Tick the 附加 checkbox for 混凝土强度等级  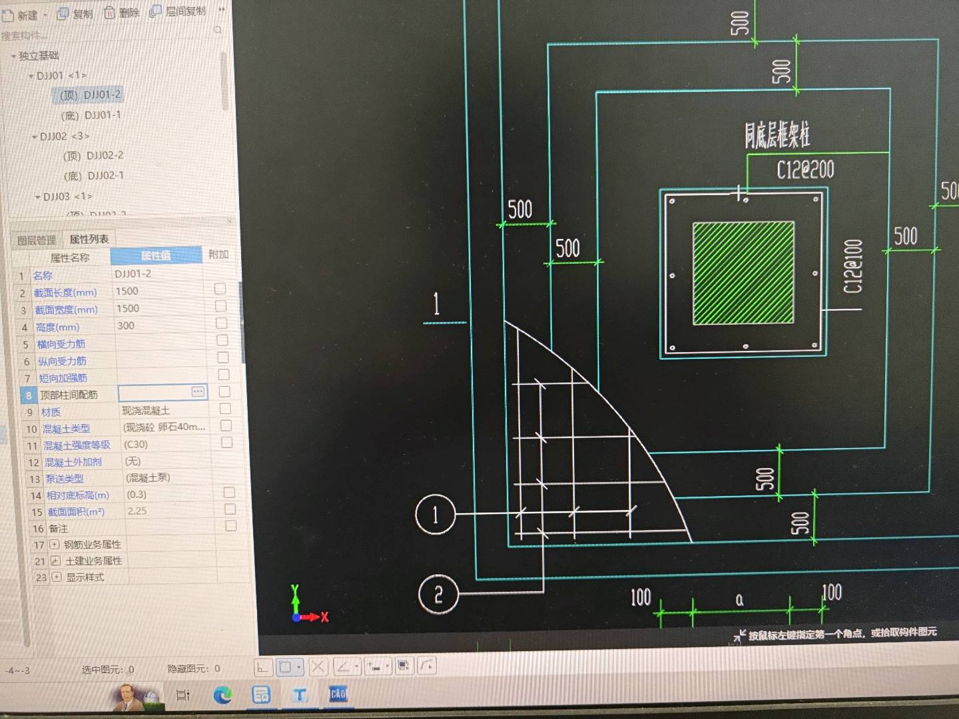click(x=227, y=442)
